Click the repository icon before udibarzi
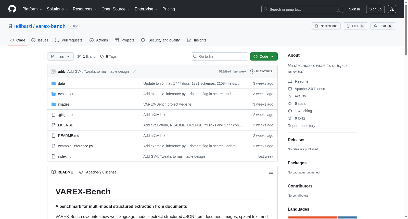The image size is (408, 219). point(10,26)
